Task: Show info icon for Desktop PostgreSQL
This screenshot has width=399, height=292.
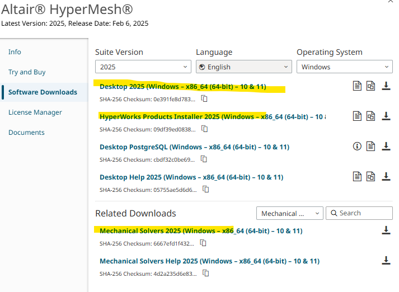Action: 357,146
